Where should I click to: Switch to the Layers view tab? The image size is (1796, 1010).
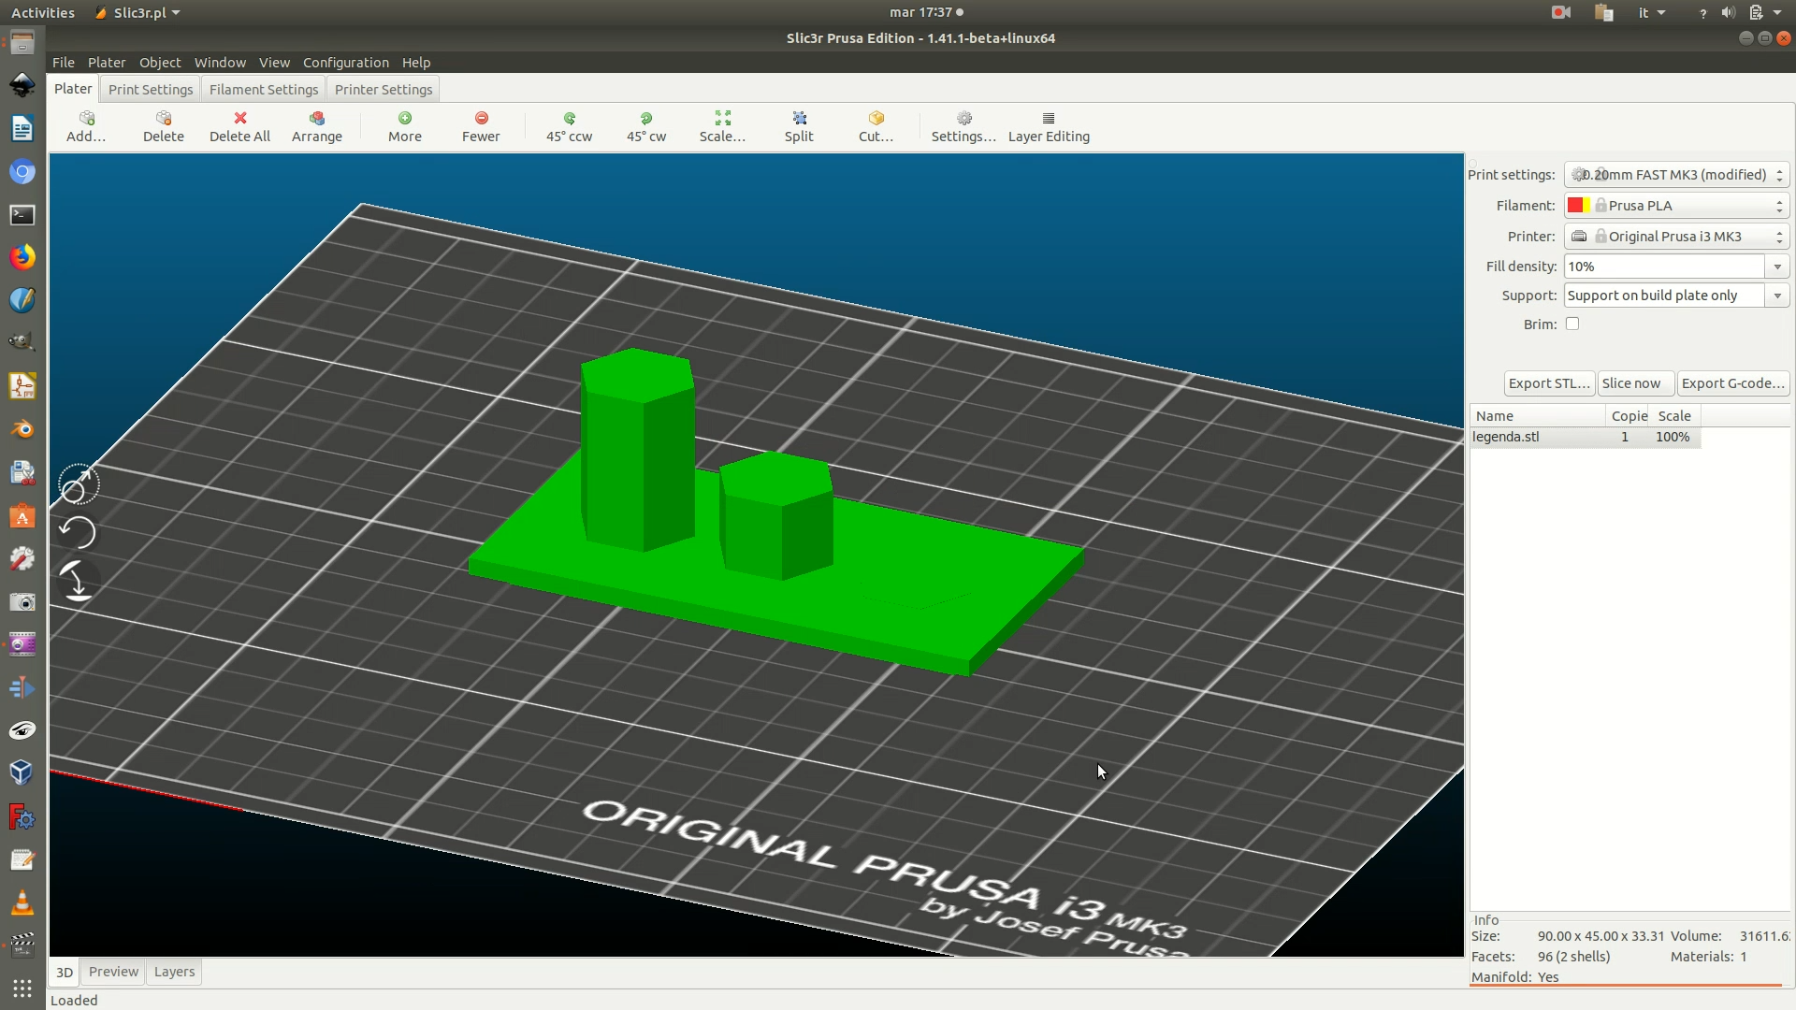pos(174,972)
